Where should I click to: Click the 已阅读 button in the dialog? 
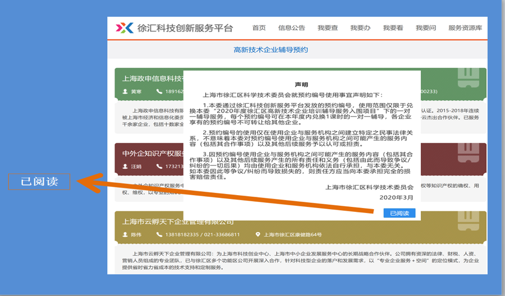400,213
